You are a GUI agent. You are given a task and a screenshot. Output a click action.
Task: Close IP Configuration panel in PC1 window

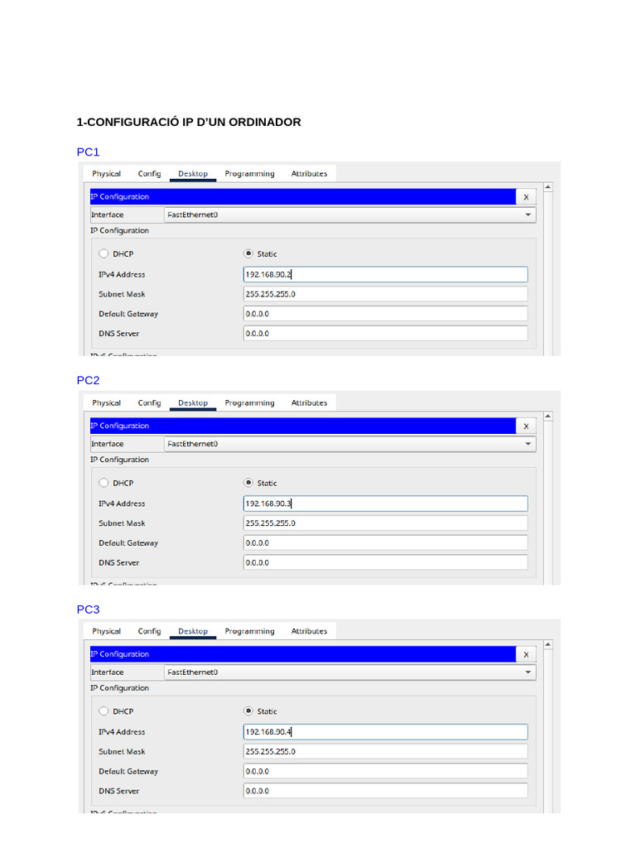[526, 197]
